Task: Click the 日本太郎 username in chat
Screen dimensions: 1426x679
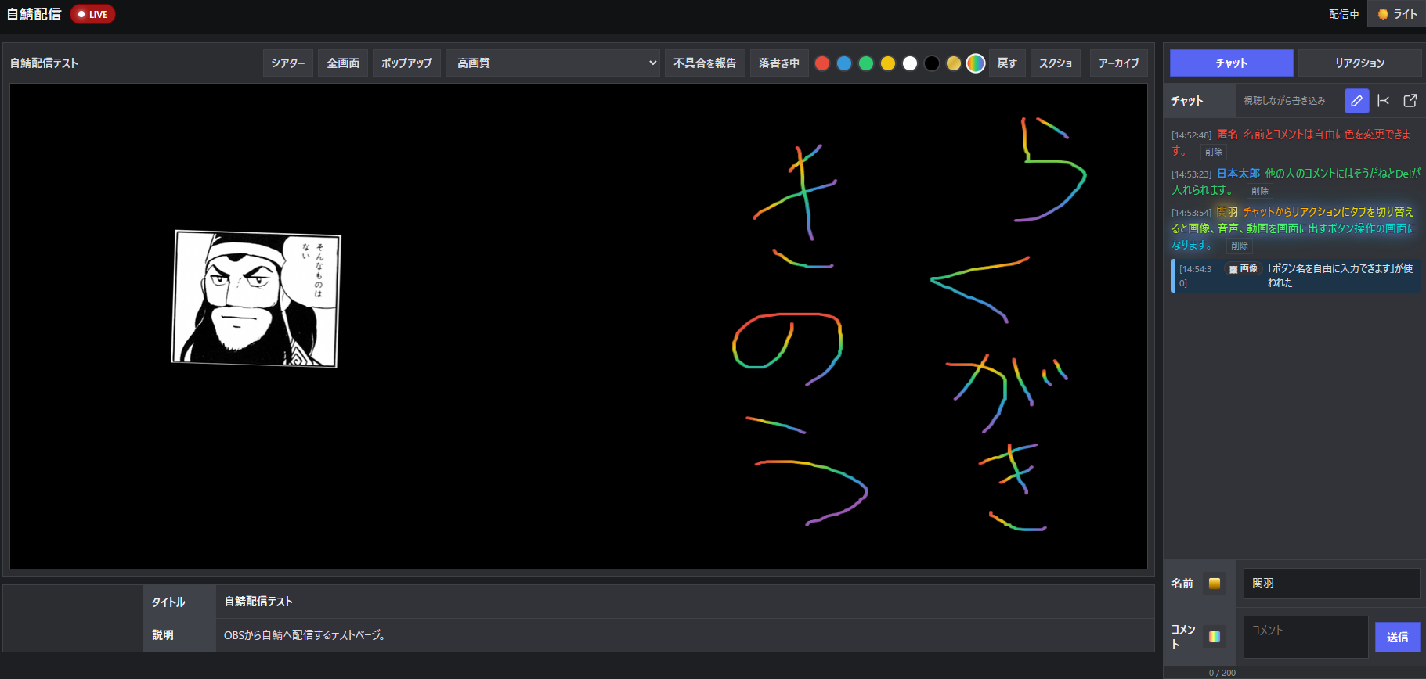Action: coord(1238,174)
